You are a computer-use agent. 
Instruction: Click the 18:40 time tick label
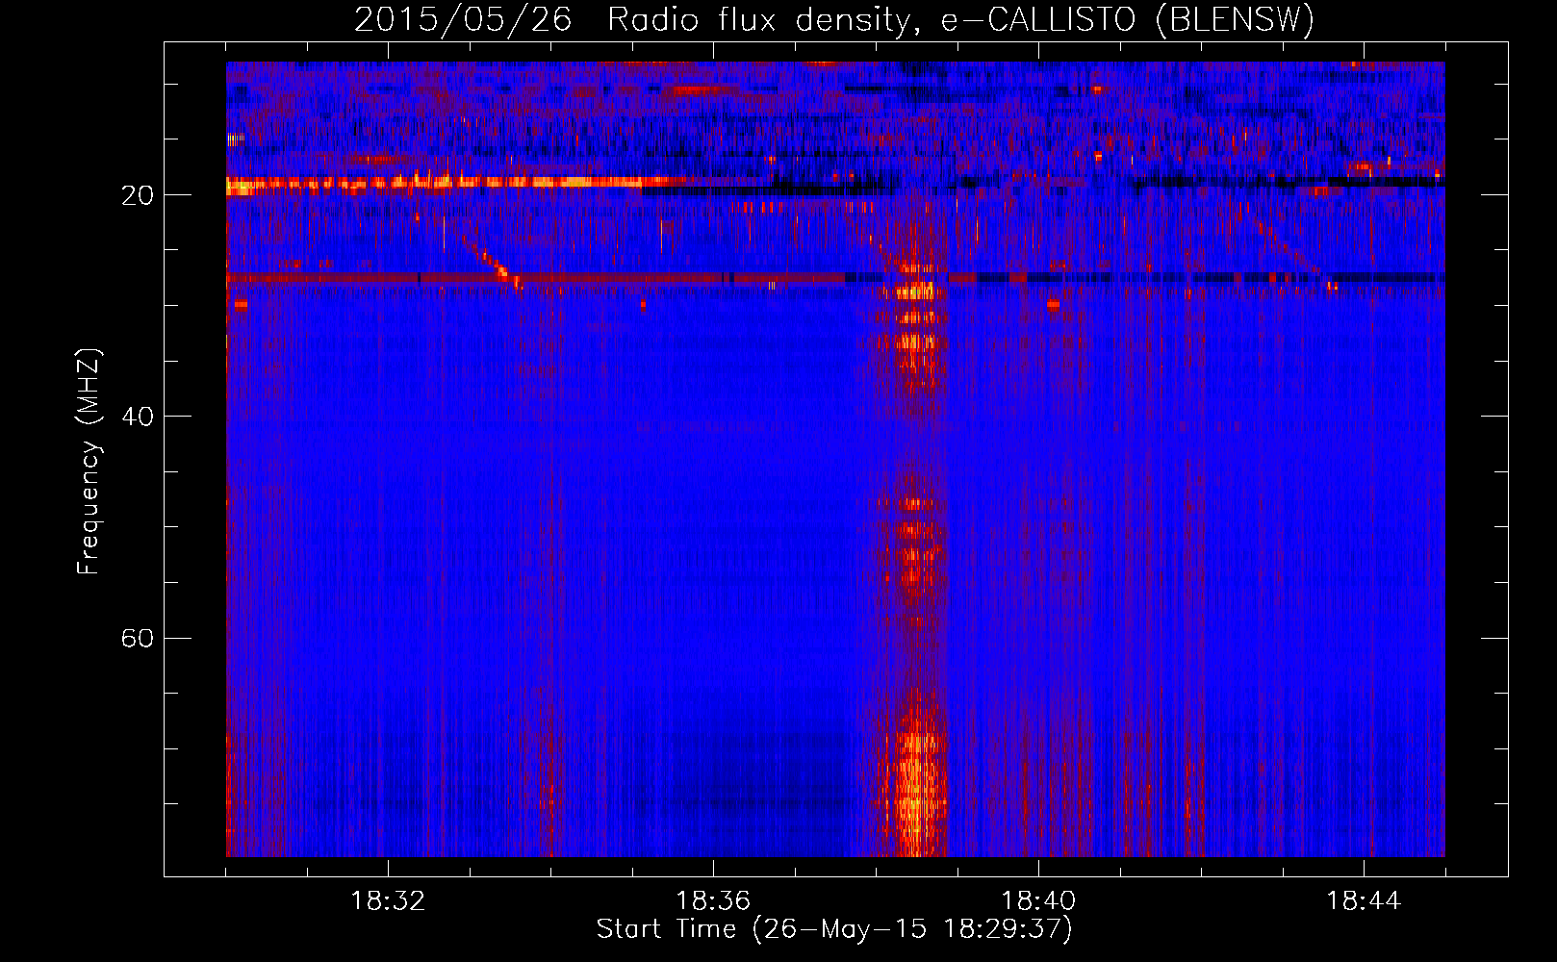pyautogui.click(x=1038, y=901)
